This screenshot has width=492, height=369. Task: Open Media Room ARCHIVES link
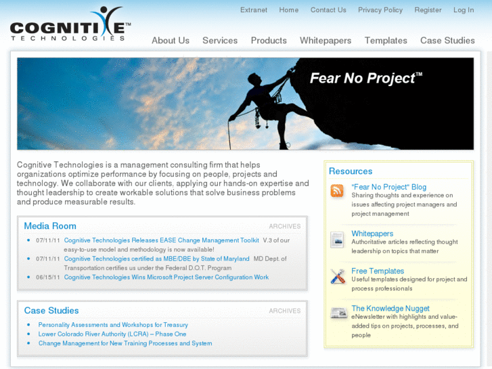pyautogui.click(x=285, y=226)
